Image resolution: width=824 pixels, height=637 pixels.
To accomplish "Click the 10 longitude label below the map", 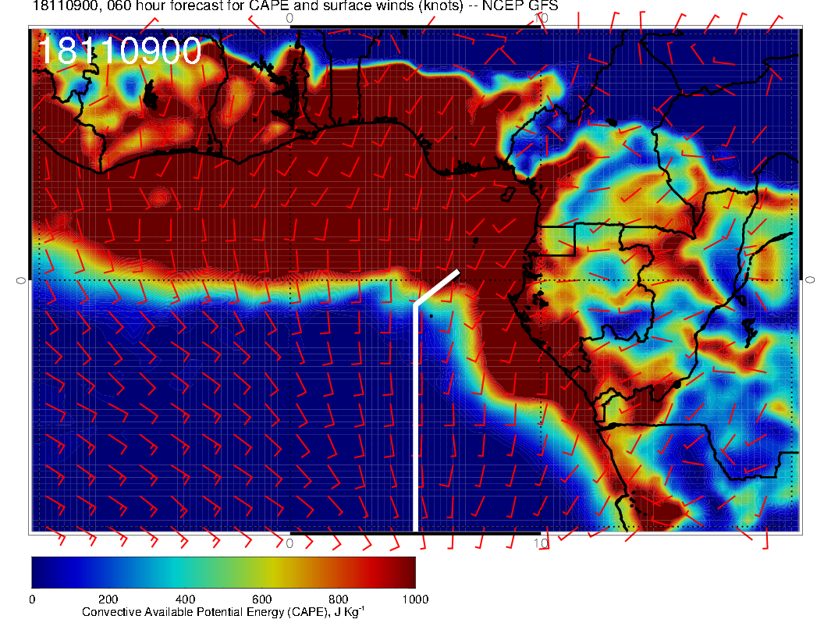I will [539, 543].
